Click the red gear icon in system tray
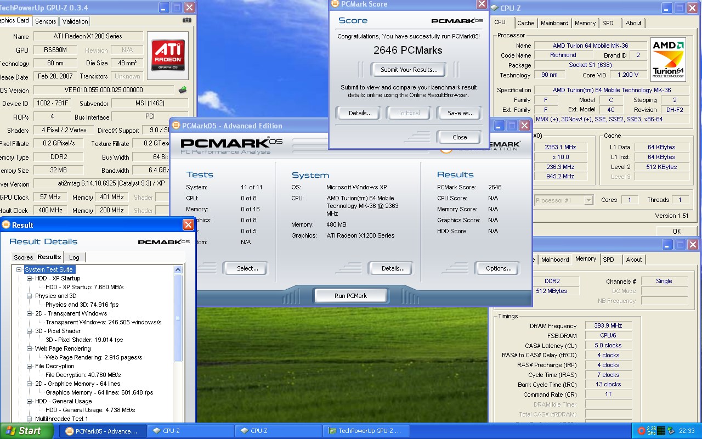Screen dimensions: 702x439 [x=642, y=431]
